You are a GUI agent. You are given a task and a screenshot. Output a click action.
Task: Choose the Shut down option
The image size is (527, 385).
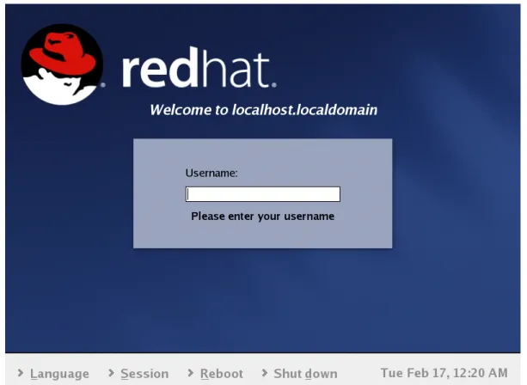pyautogui.click(x=305, y=374)
